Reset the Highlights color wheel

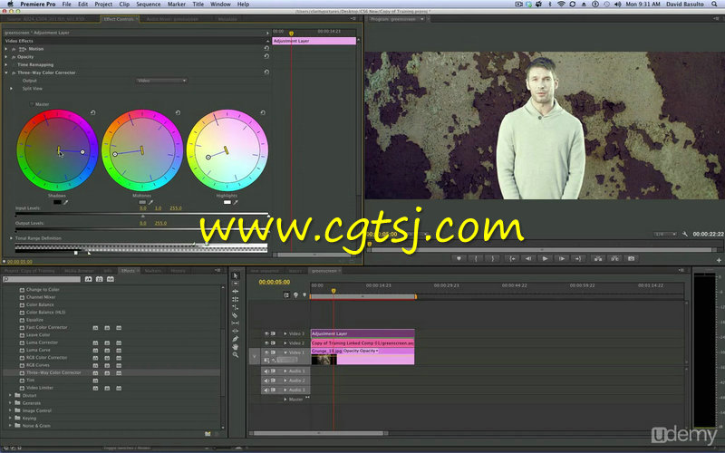pyautogui.click(x=263, y=112)
